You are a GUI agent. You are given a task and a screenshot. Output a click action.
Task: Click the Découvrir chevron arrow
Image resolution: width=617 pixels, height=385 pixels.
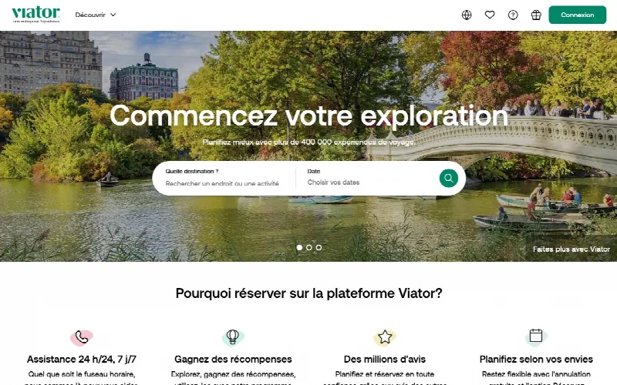(x=113, y=15)
